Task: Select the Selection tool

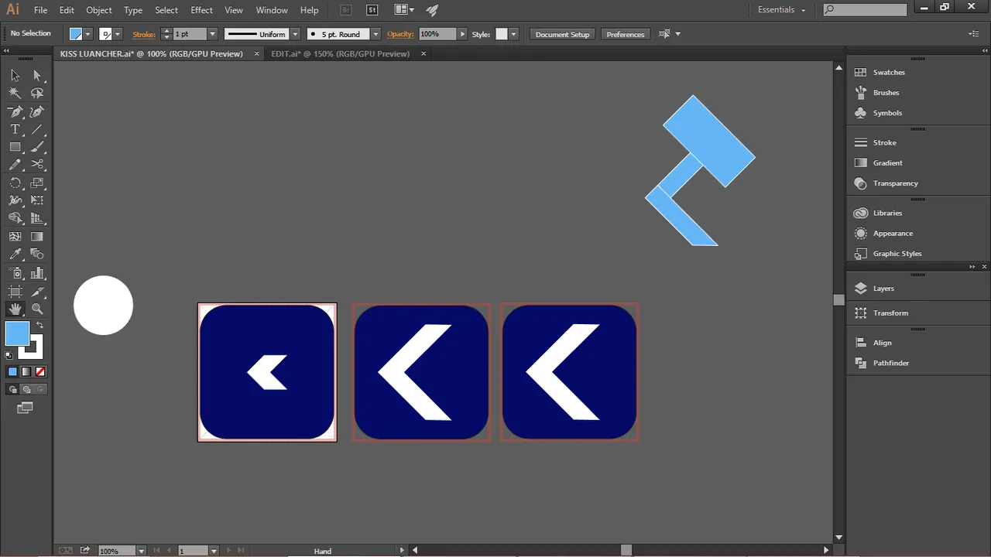Action: [x=15, y=75]
